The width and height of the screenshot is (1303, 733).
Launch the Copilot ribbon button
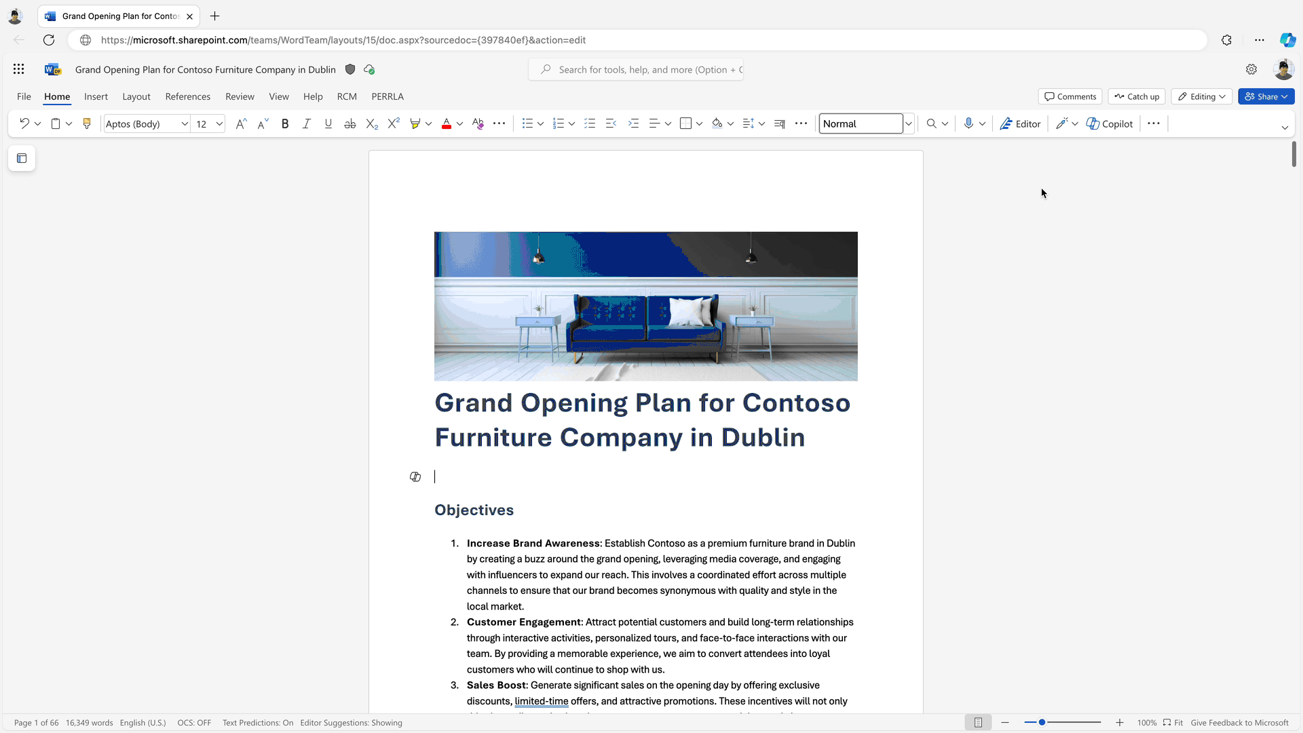tap(1110, 124)
